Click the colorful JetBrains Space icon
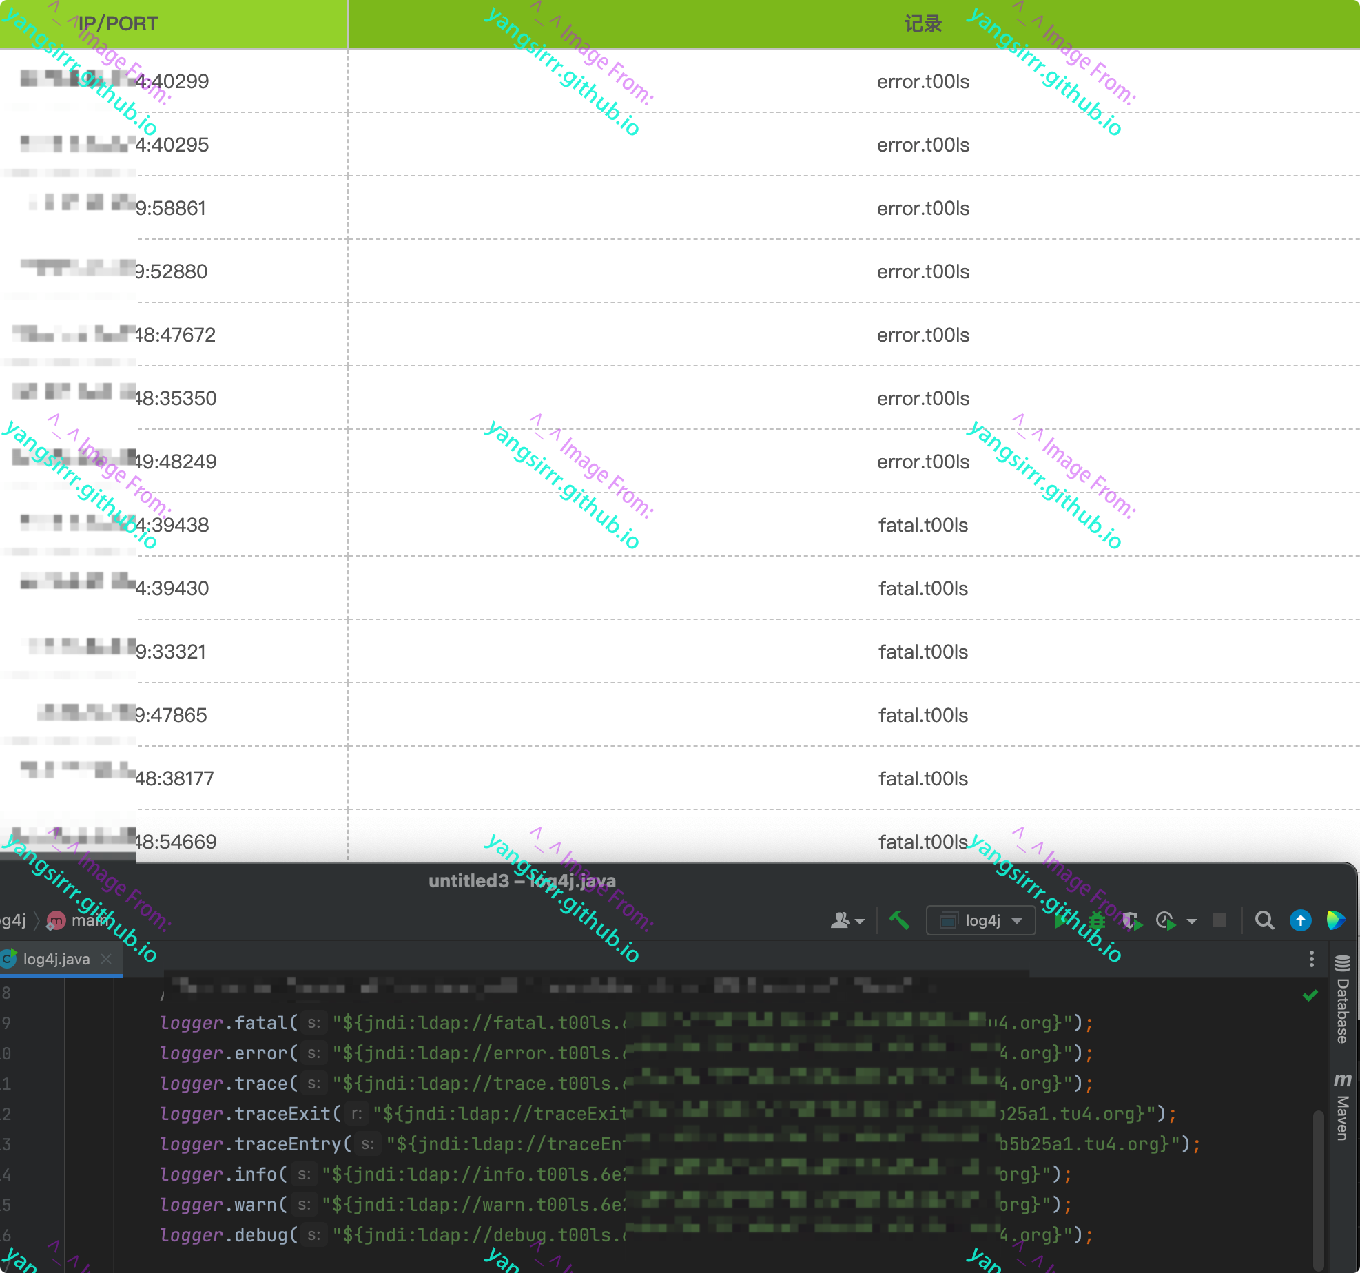Screen dimensions: 1360x1273 [1335, 920]
